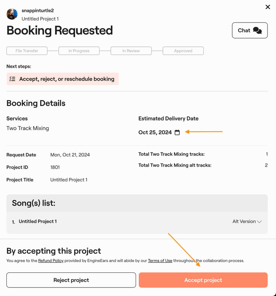Open the Chat button
This screenshot has width=276, height=296.
click(x=250, y=30)
